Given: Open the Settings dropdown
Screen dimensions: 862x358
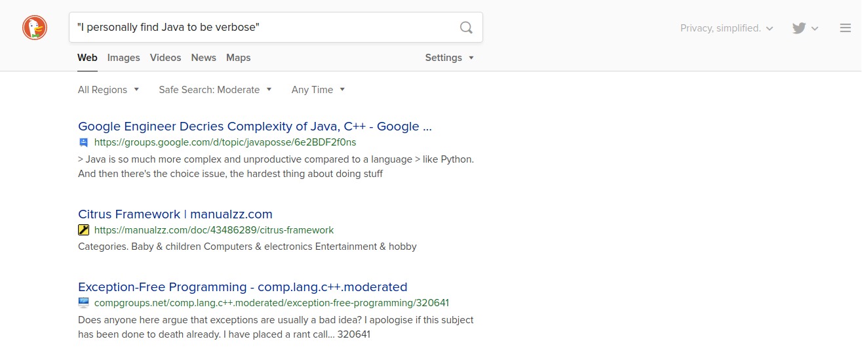Looking at the screenshot, I should pyautogui.click(x=449, y=58).
